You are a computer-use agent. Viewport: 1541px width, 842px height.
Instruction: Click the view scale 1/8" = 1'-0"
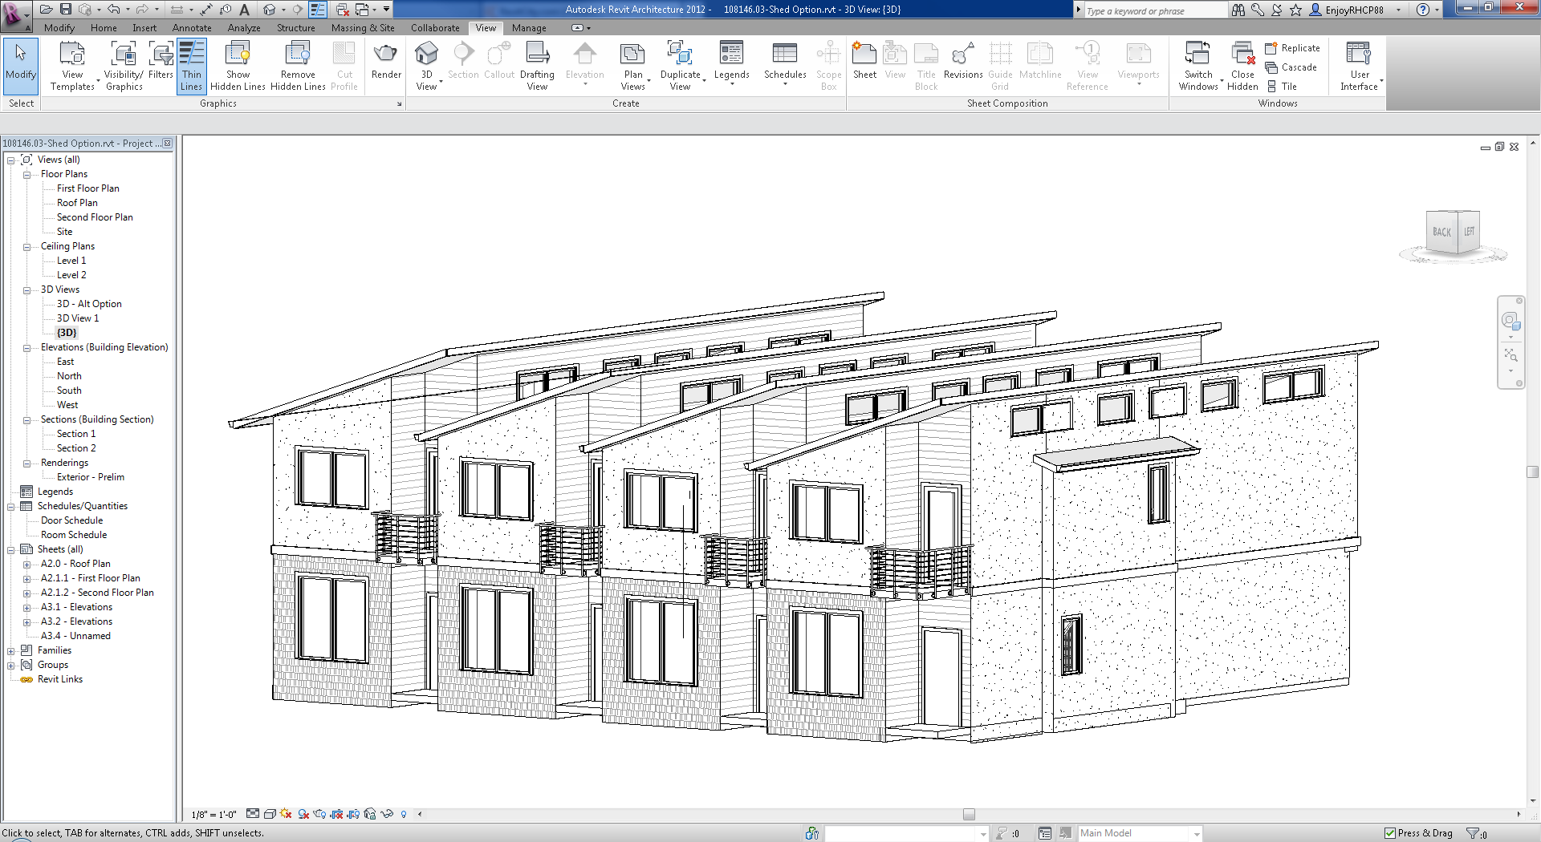click(213, 815)
